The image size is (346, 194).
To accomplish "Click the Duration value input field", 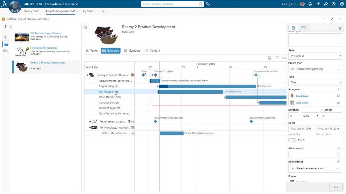I will click(x=294, y=116).
